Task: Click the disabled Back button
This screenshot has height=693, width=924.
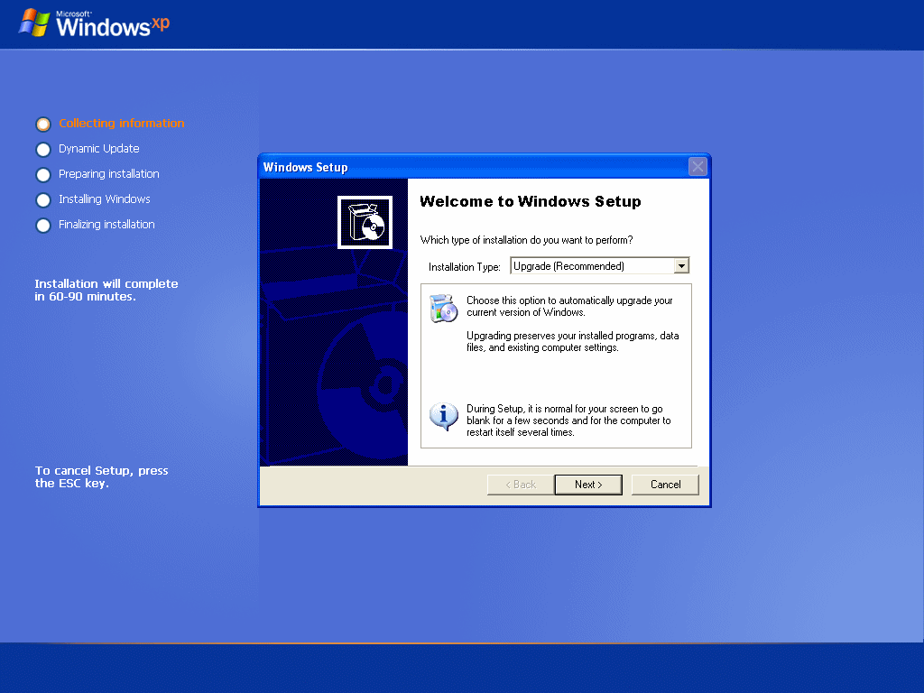Action: pyautogui.click(x=521, y=485)
